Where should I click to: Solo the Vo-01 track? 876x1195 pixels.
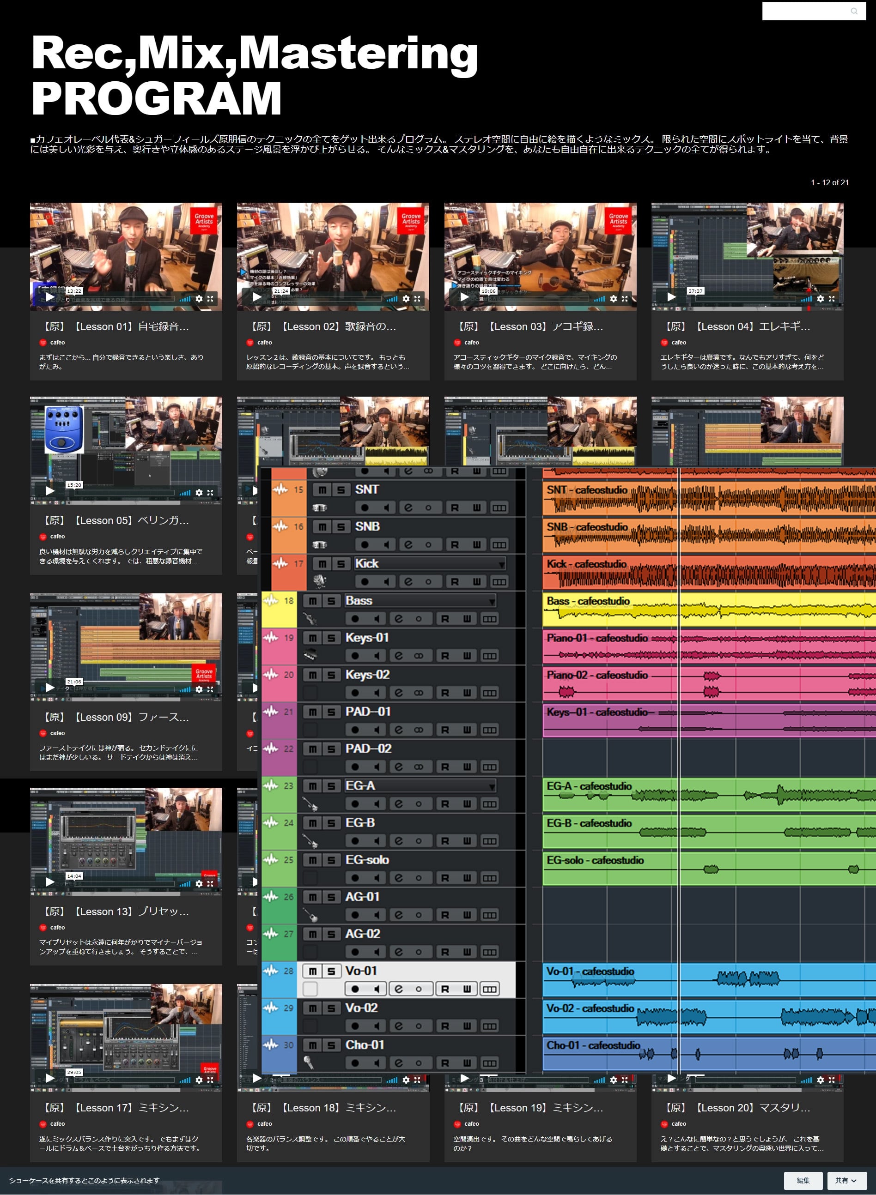point(331,971)
